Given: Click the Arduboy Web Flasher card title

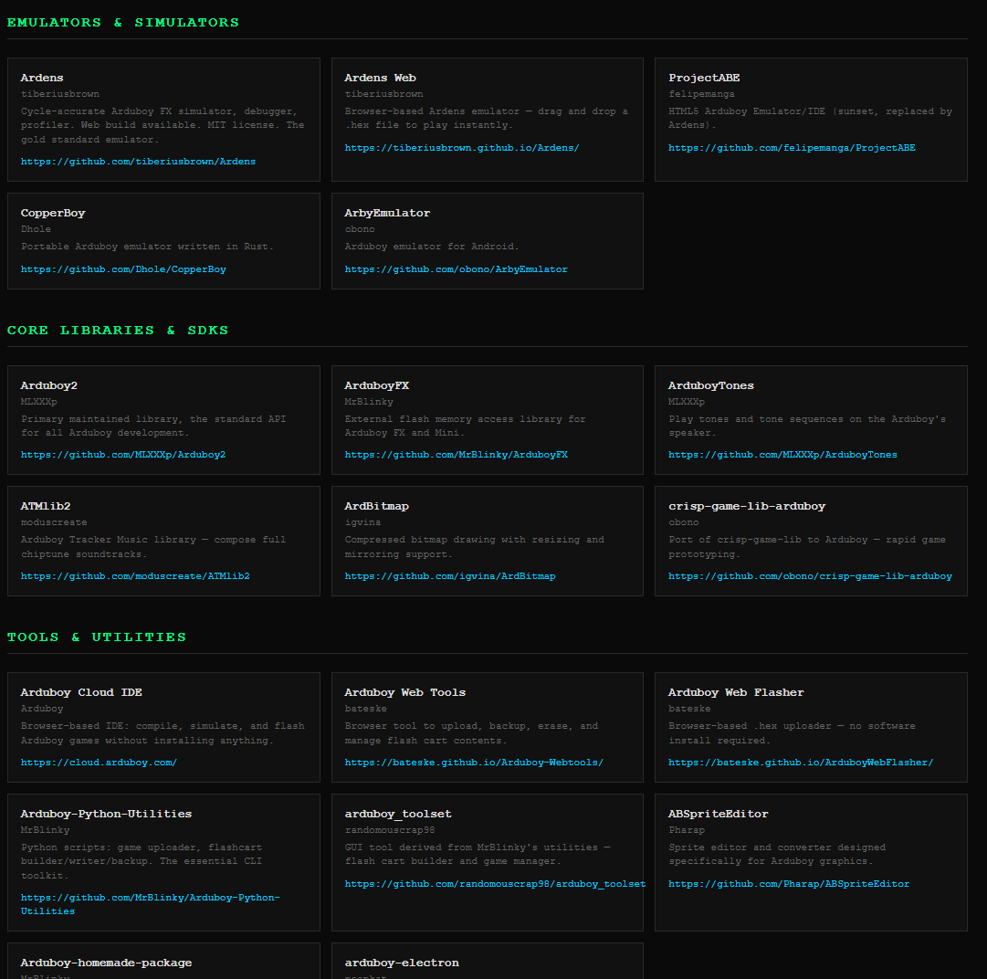Looking at the screenshot, I should coord(736,692).
